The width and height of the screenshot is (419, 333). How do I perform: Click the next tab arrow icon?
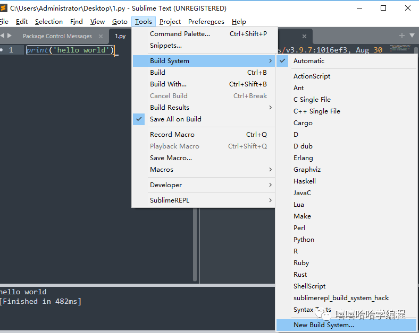pyautogui.click(x=10, y=36)
